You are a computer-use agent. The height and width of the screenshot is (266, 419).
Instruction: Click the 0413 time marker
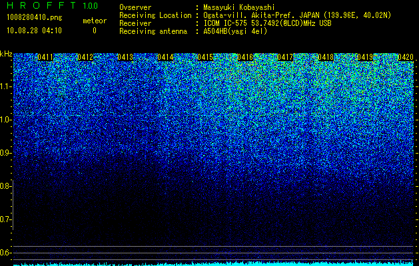tap(125, 57)
